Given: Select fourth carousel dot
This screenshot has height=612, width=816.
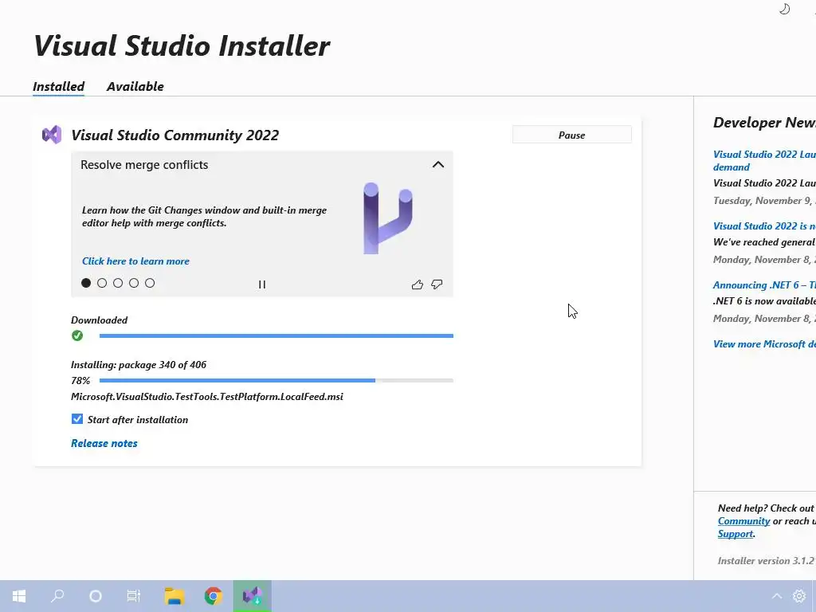Looking at the screenshot, I should (134, 283).
